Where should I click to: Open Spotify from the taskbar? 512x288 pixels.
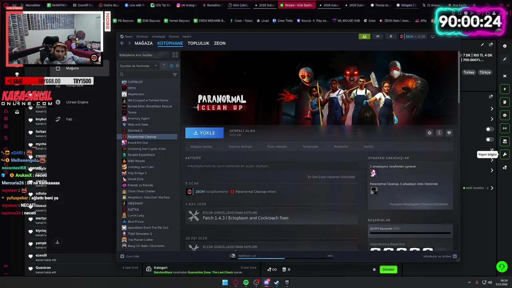pos(246,282)
